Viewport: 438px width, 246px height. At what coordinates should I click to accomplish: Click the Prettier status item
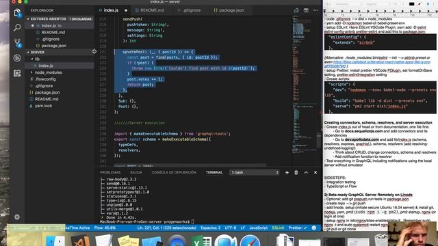click(x=298, y=228)
